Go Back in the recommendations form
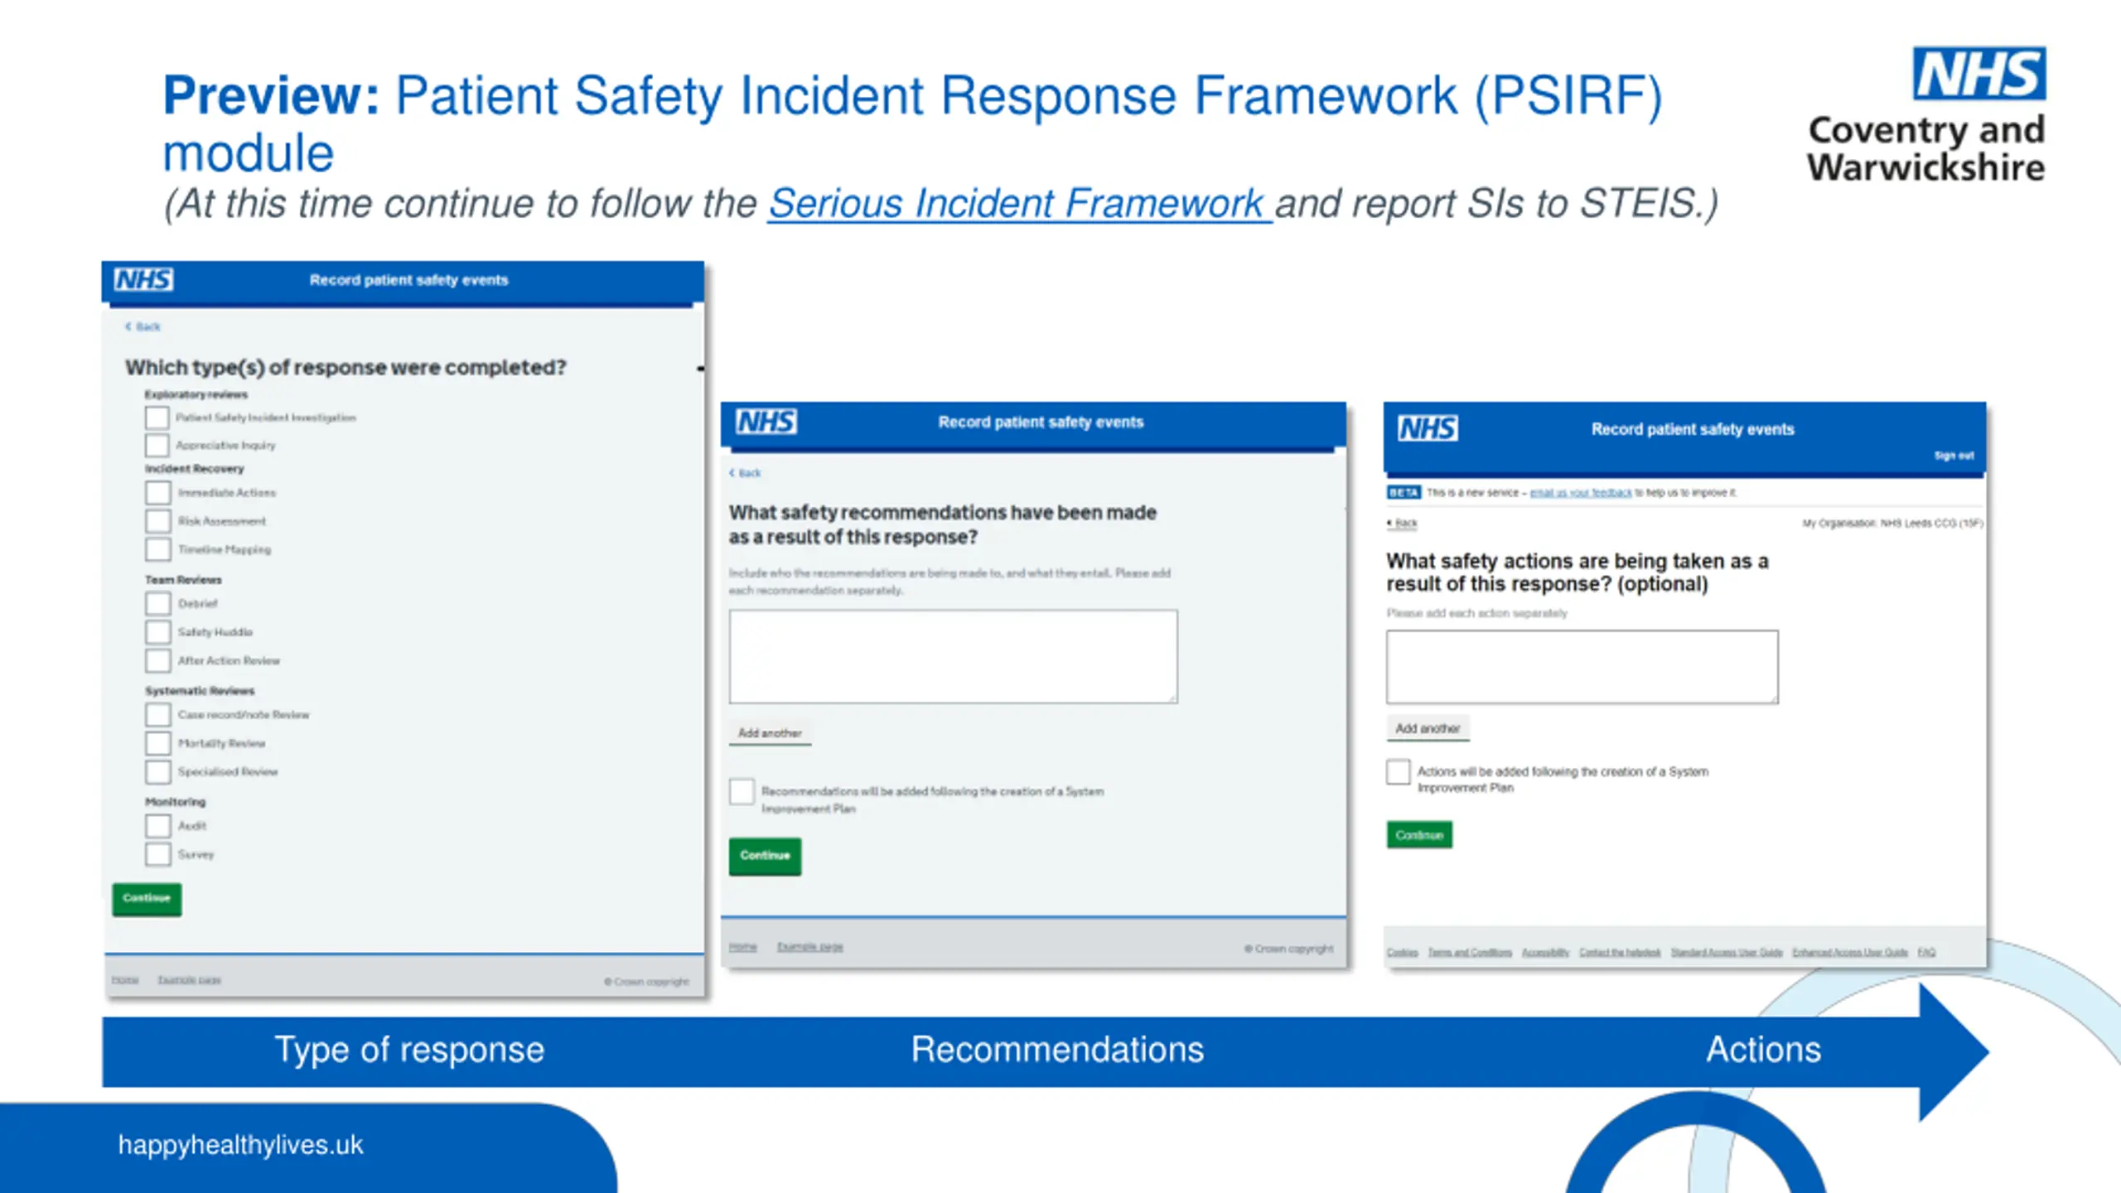 click(745, 473)
